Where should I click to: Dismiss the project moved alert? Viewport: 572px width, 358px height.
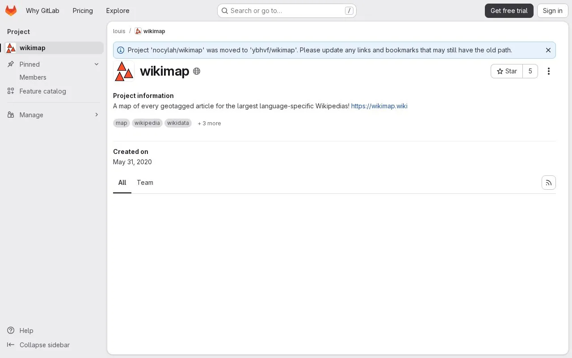coord(548,50)
